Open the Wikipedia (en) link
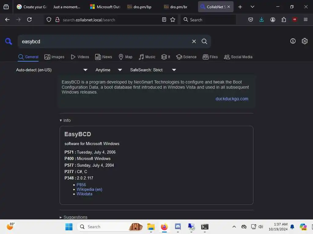 (90, 189)
